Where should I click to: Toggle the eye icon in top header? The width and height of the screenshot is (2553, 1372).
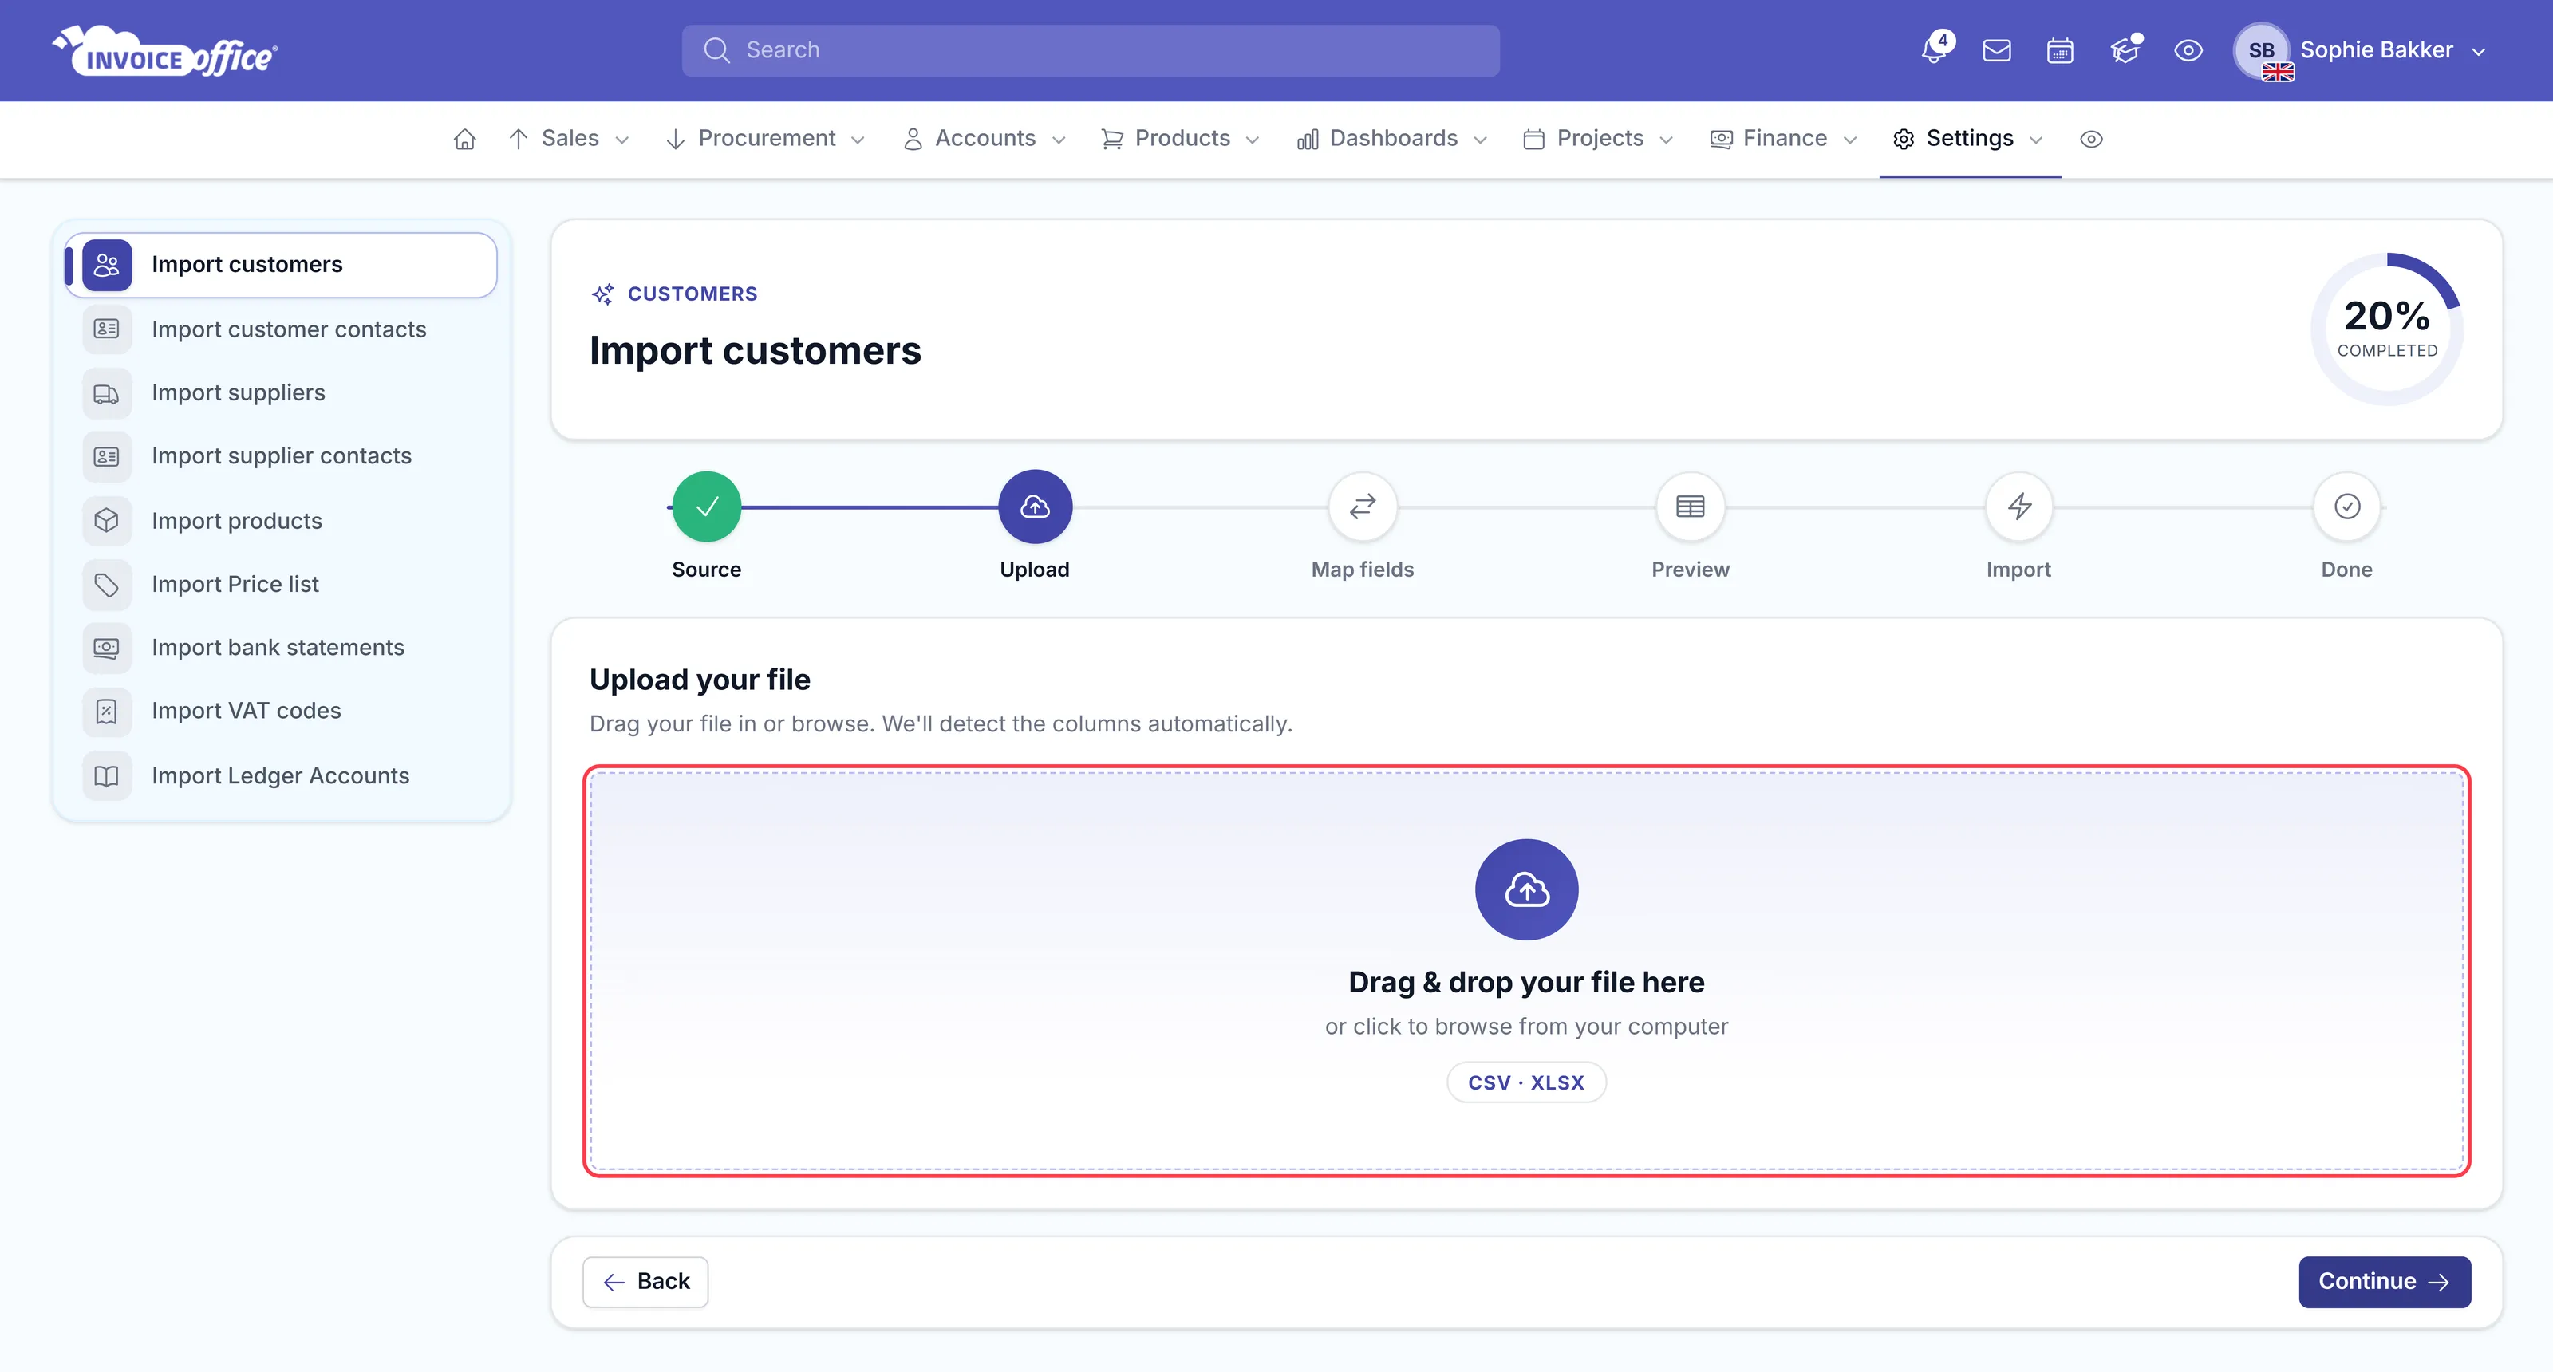(2188, 49)
